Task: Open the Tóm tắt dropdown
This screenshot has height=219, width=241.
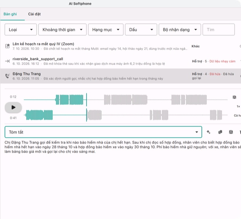Action: click(103, 132)
